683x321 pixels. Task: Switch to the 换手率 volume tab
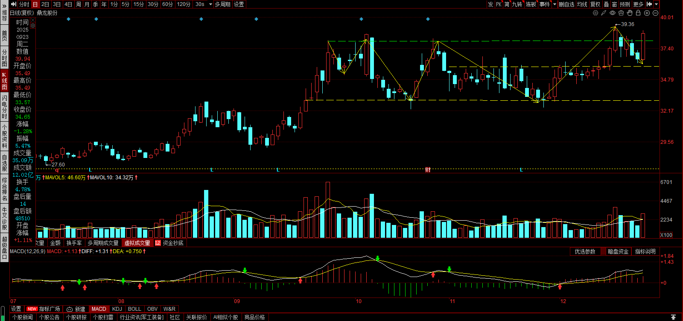click(x=74, y=243)
